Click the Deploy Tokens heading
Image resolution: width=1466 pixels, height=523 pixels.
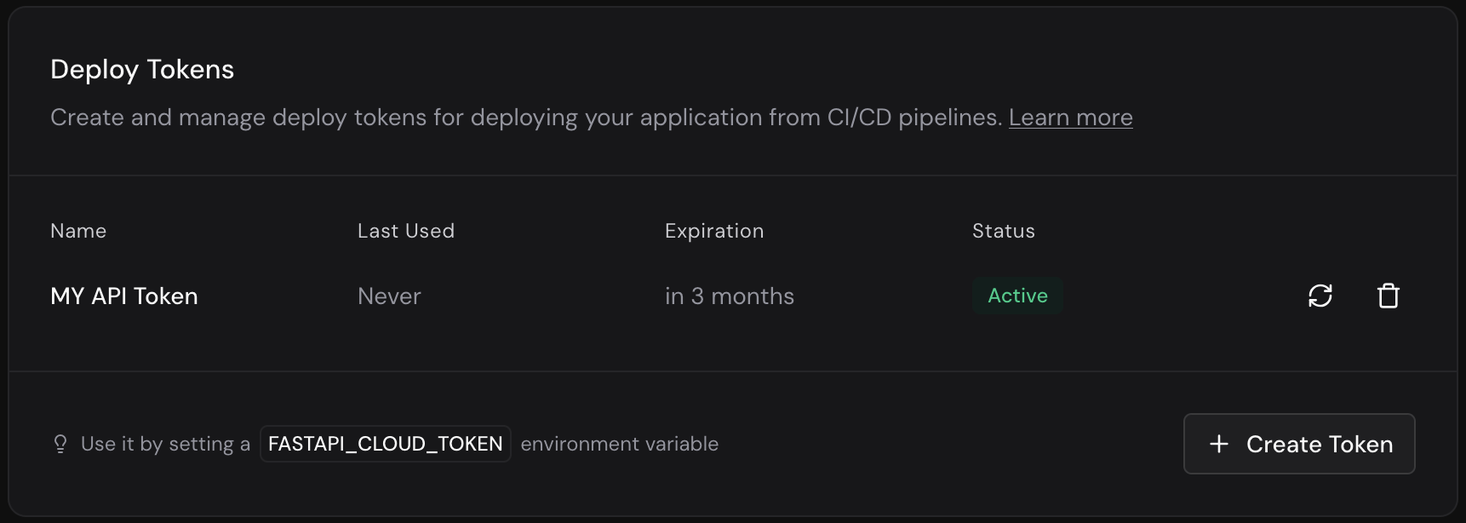pos(142,69)
